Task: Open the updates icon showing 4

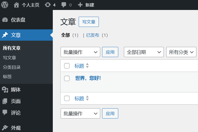Action: (x=48, y=5)
